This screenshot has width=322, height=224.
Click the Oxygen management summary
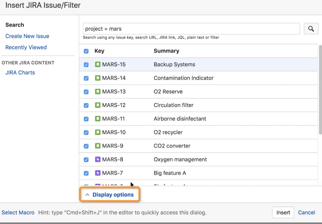click(180, 159)
